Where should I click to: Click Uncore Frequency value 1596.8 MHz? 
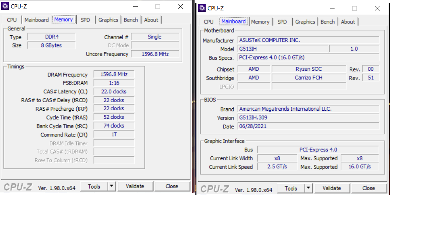[x=155, y=54]
